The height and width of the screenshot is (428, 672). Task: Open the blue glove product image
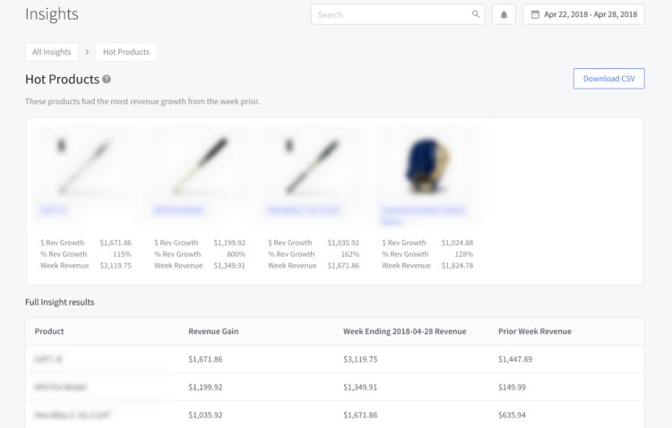click(x=426, y=162)
